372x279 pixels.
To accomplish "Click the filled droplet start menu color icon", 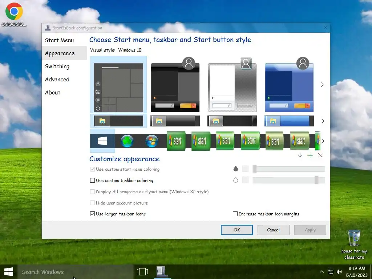I will coord(235,169).
